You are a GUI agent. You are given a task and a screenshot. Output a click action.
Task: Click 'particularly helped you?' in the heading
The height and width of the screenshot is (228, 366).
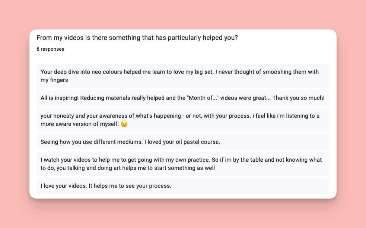[203, 38]
